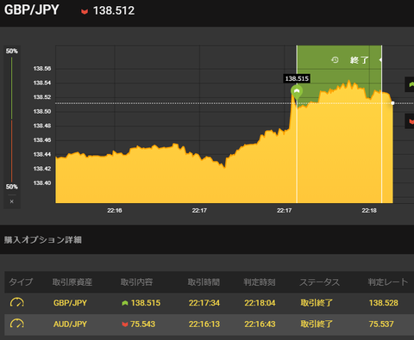Click the white current-price dot on the chart line
This screenshot has height=340, width=414.
(392, 103)
